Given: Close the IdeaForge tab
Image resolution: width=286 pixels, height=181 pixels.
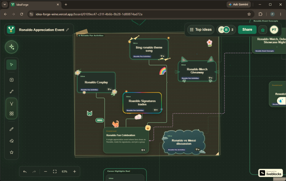Looking at the screenshot, I should [58, 5].
